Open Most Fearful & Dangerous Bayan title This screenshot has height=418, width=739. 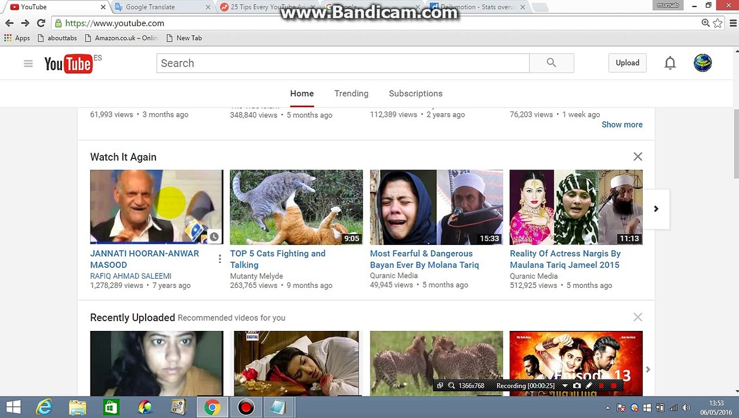424,259
